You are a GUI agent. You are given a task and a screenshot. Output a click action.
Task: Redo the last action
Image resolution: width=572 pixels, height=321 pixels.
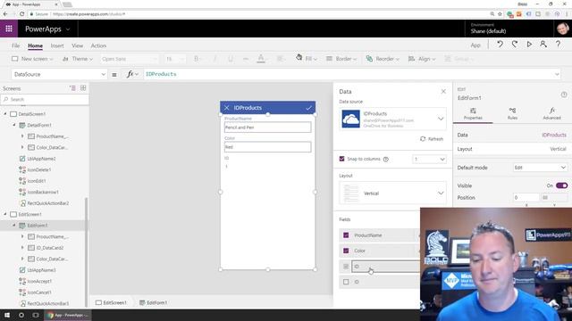coord(515,45)
